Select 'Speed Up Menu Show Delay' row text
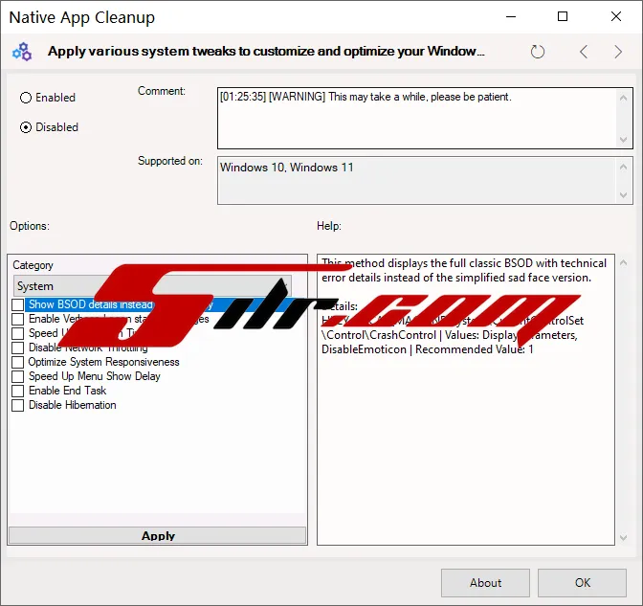 tap(95, 376)
